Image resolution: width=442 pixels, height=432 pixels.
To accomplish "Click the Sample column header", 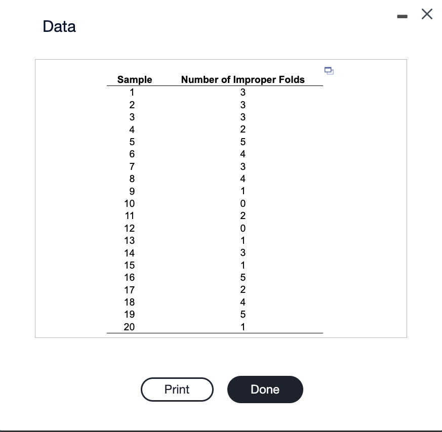I will pos(134,79).
